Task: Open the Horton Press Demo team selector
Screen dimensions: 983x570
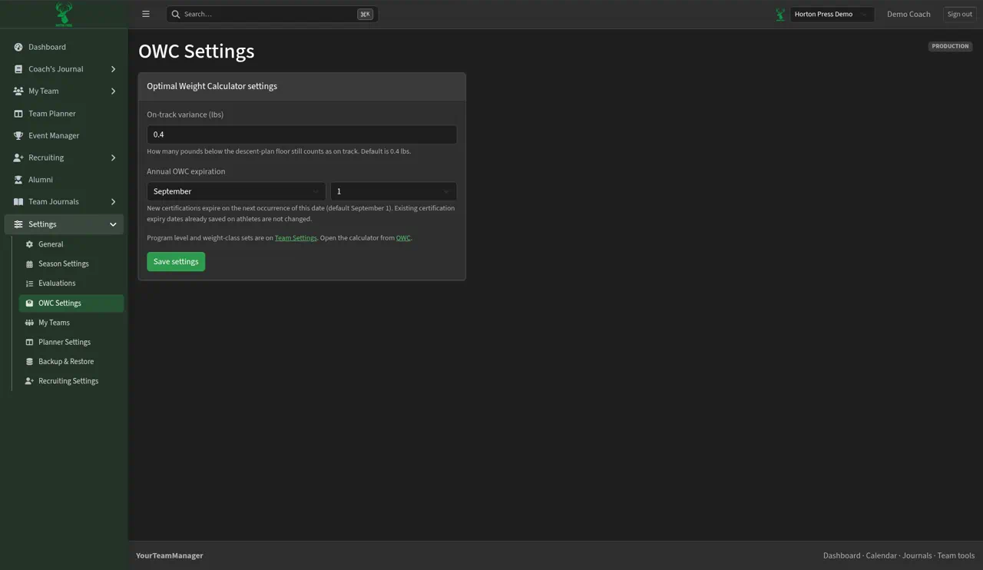Action: point(832,14)
